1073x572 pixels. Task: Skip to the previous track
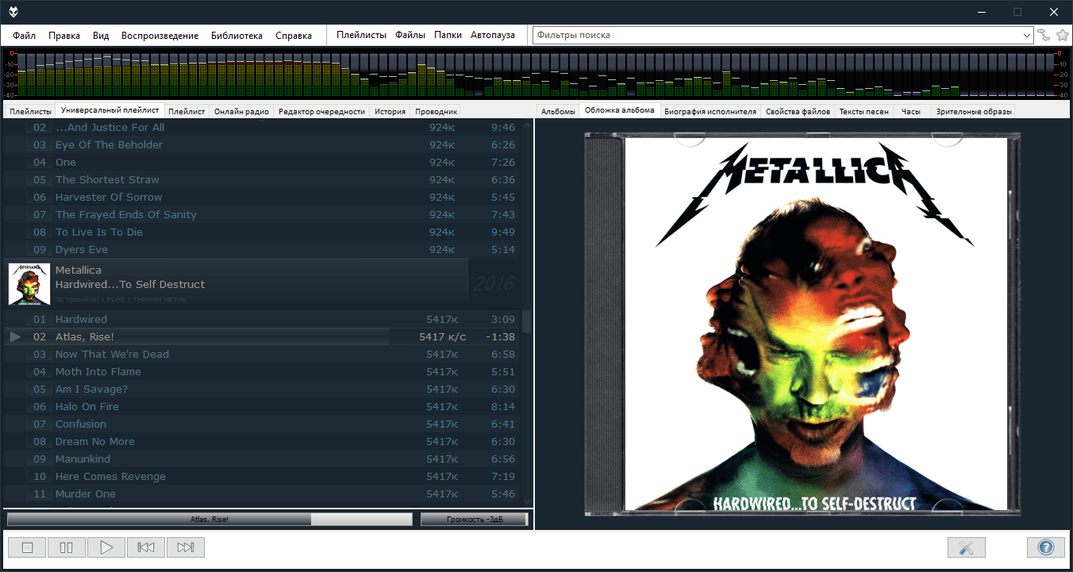[x=146, y=547]
